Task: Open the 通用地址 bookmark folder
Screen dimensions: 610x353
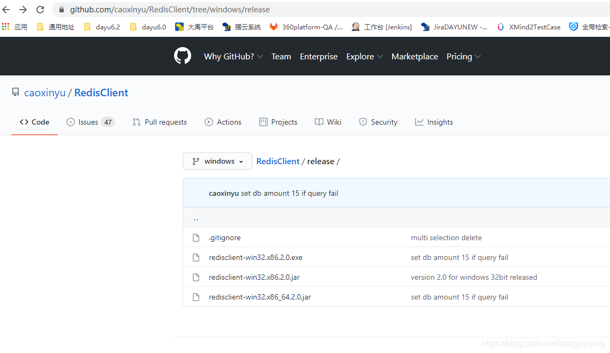Action: 55,27
